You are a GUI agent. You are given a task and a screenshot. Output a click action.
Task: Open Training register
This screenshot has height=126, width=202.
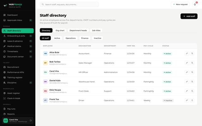tap(18, 77)
